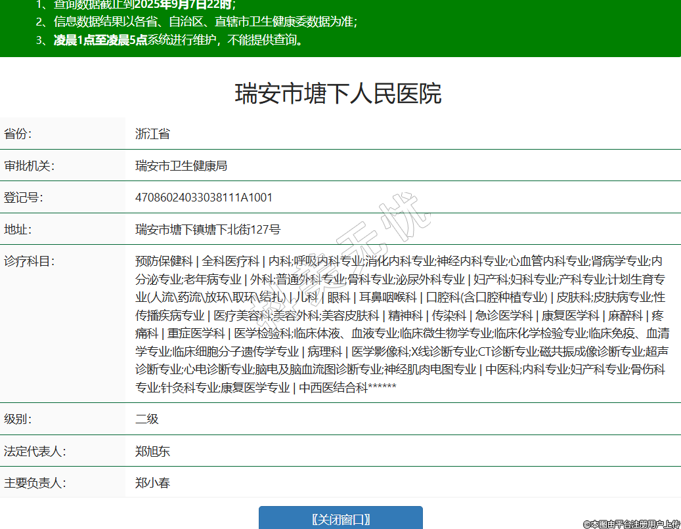Click the 审批机关 field label
This screenshot has width=681, height=529.
point(29,166)
